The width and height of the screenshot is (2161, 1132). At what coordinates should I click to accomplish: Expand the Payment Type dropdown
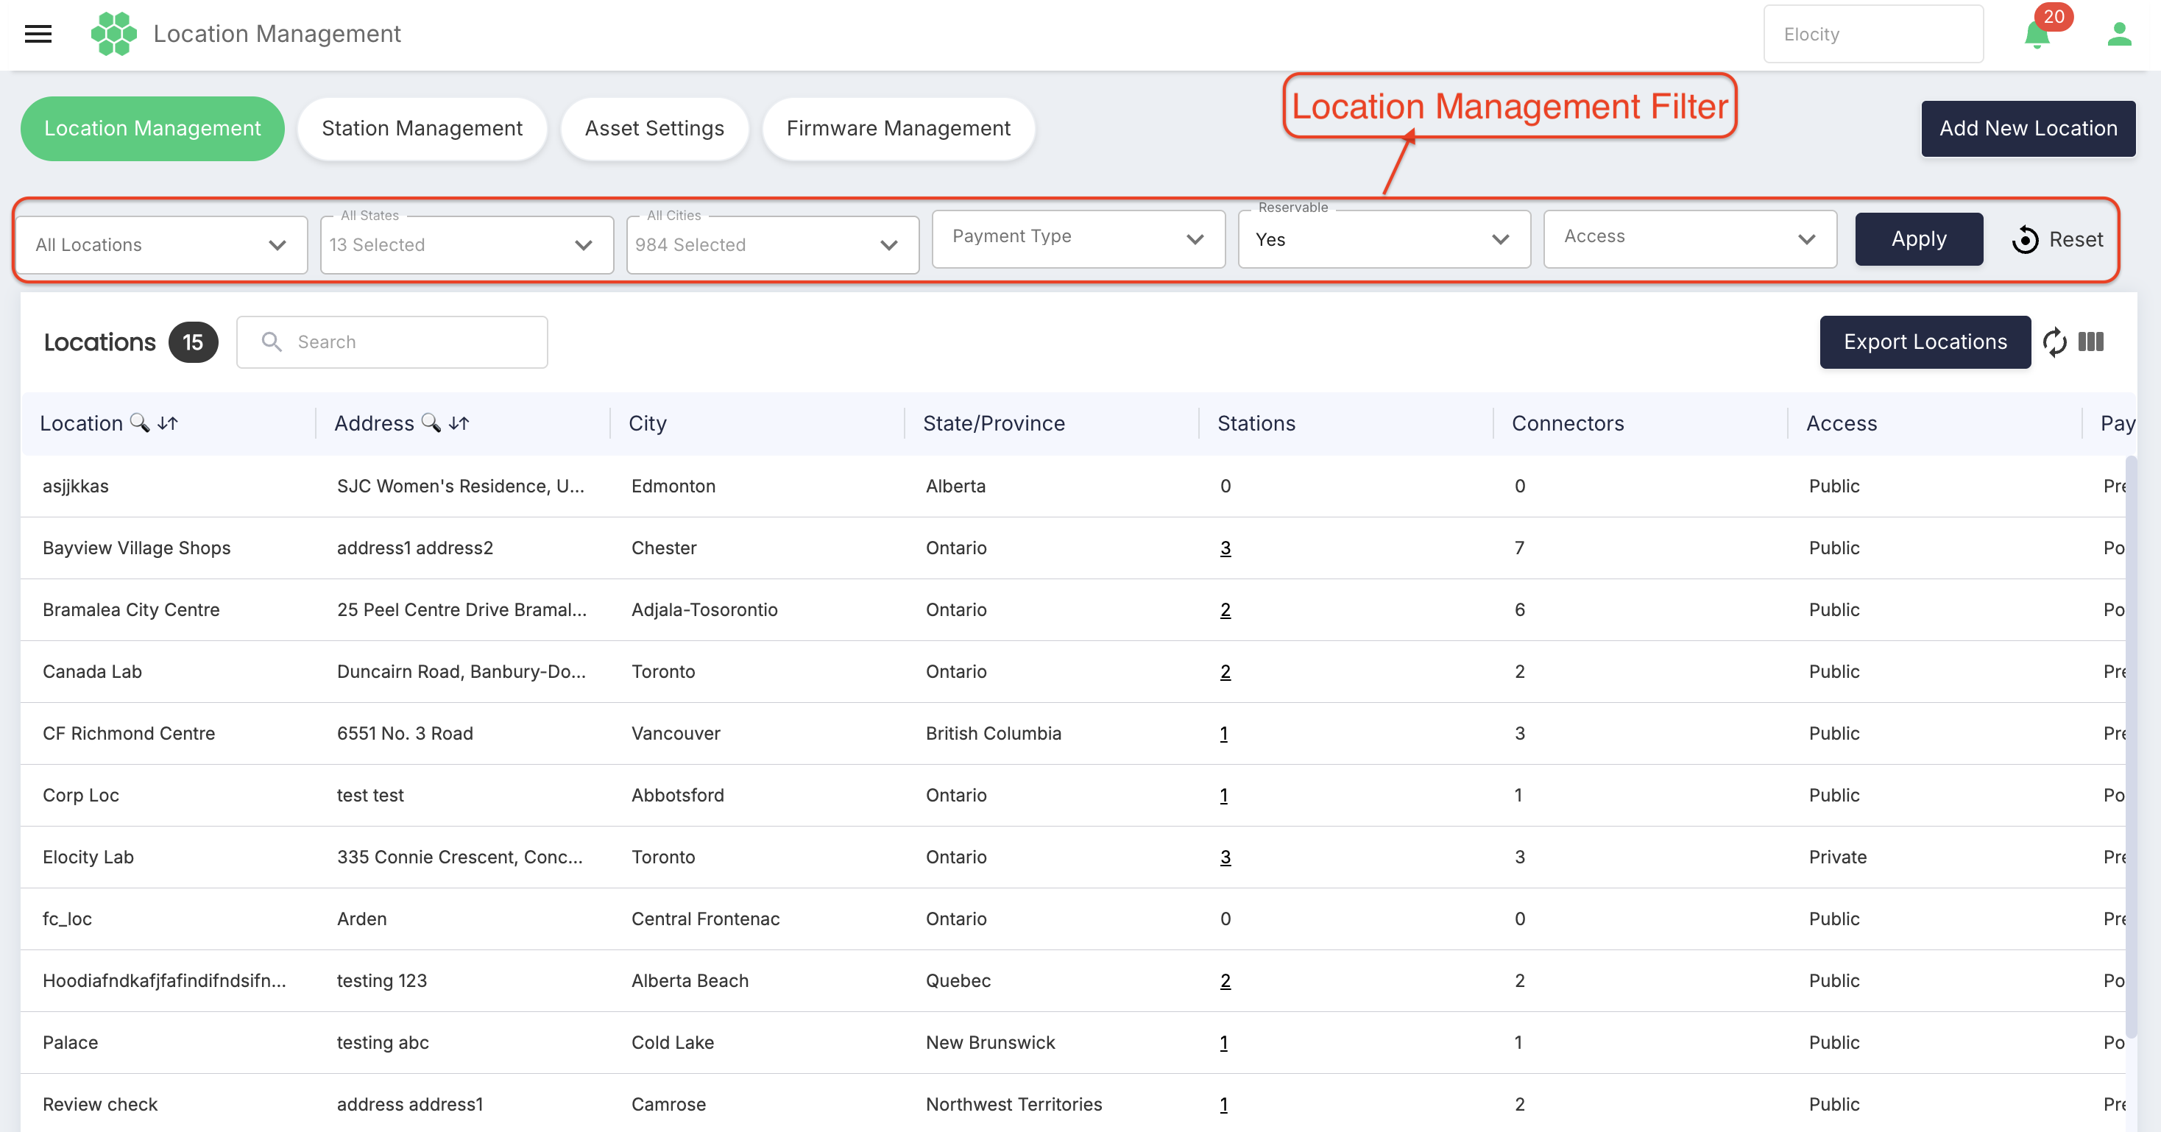click(x=1078, y=239)
